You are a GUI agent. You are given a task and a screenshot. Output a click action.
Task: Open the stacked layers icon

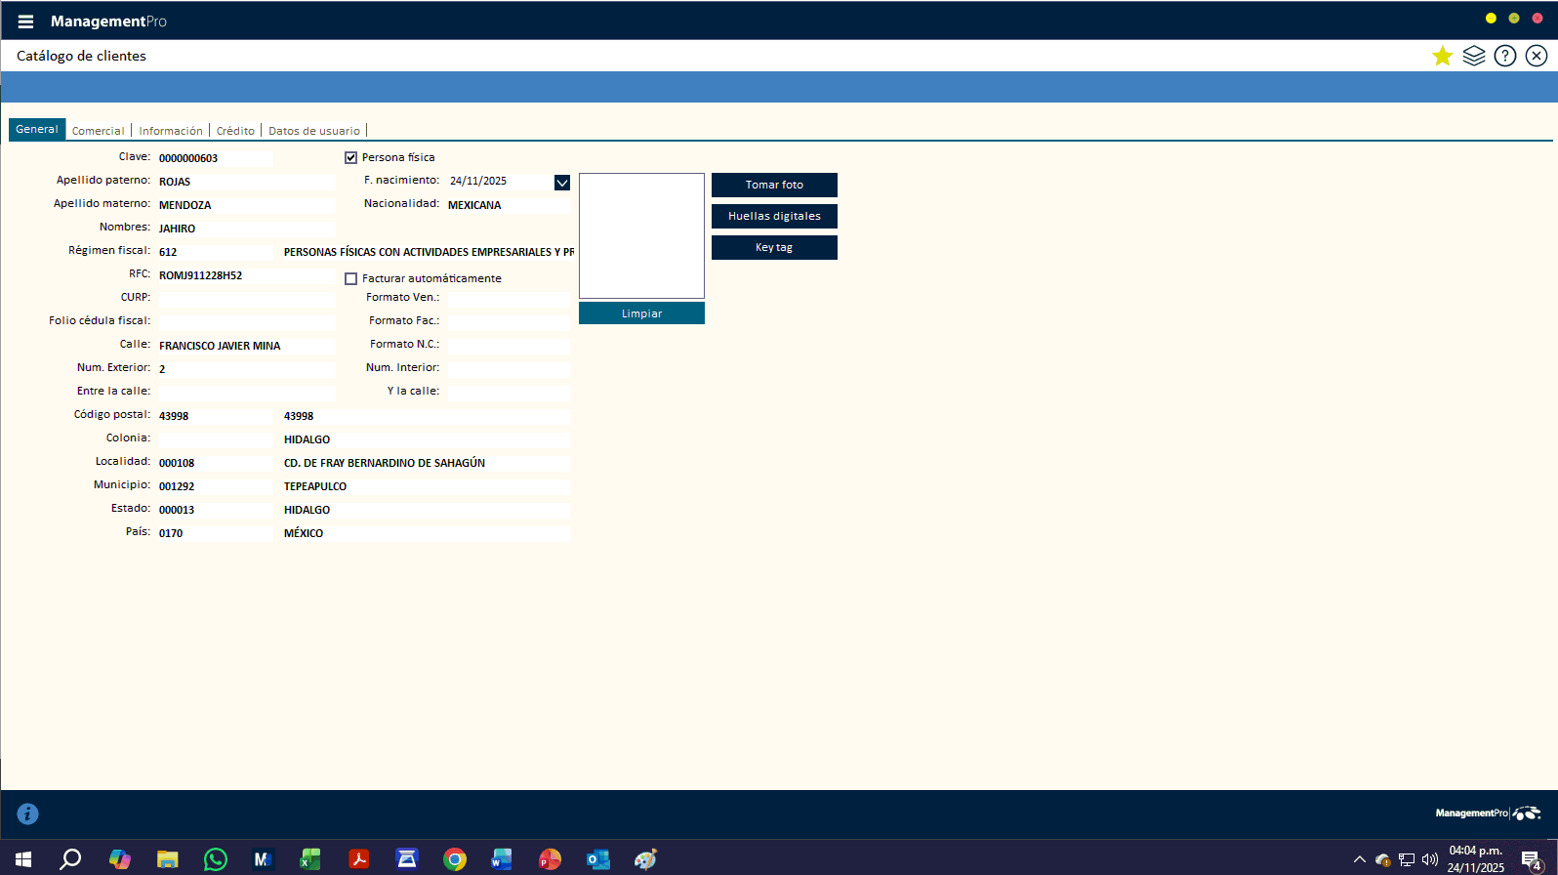(x=1474, y=56)
